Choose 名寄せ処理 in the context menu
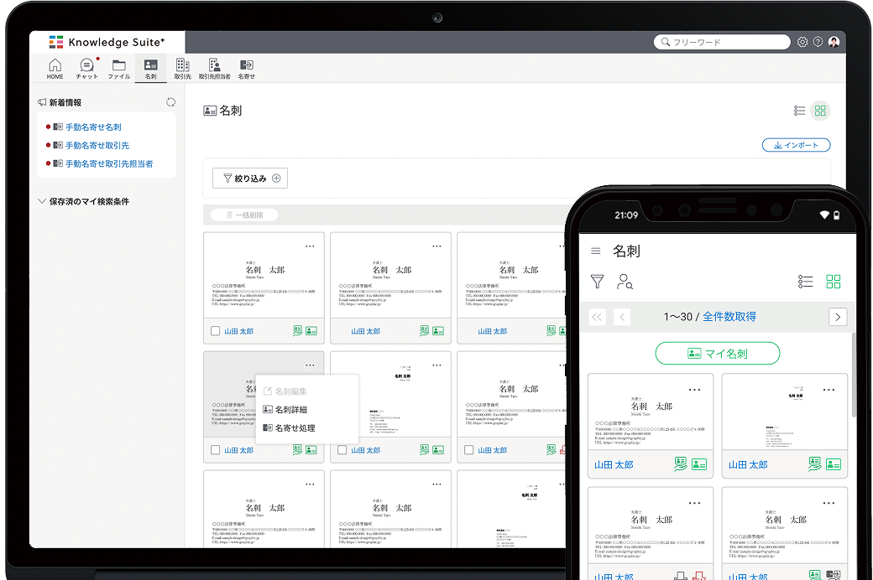The image size is (873, 580). [x=294, y=428]
